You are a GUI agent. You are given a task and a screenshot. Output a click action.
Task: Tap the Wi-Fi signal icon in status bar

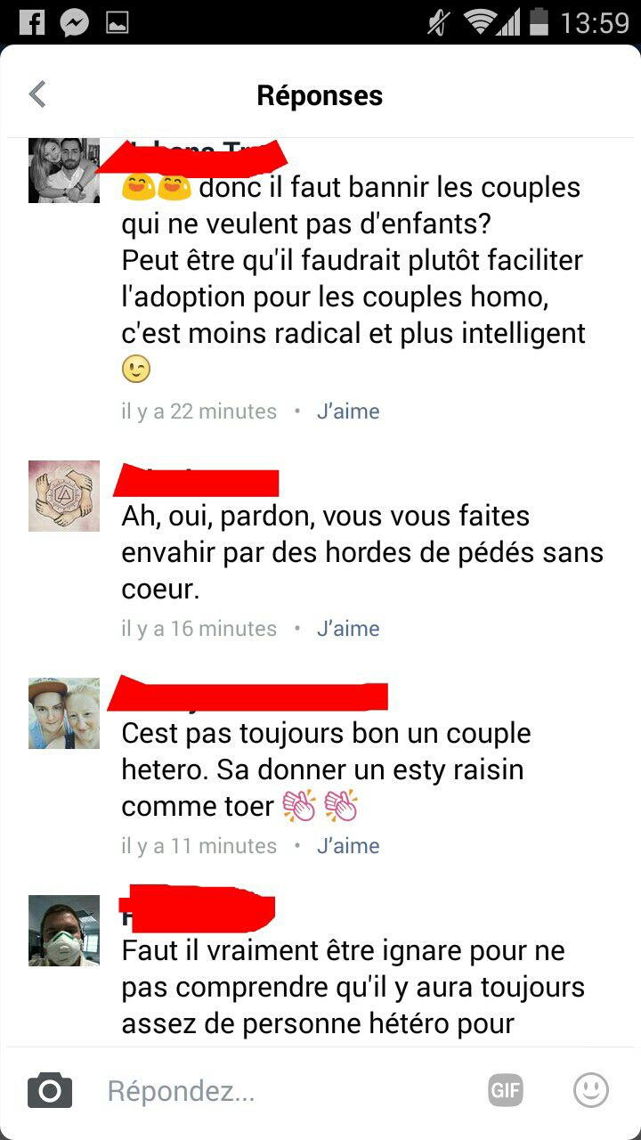(x=482, y=23)
